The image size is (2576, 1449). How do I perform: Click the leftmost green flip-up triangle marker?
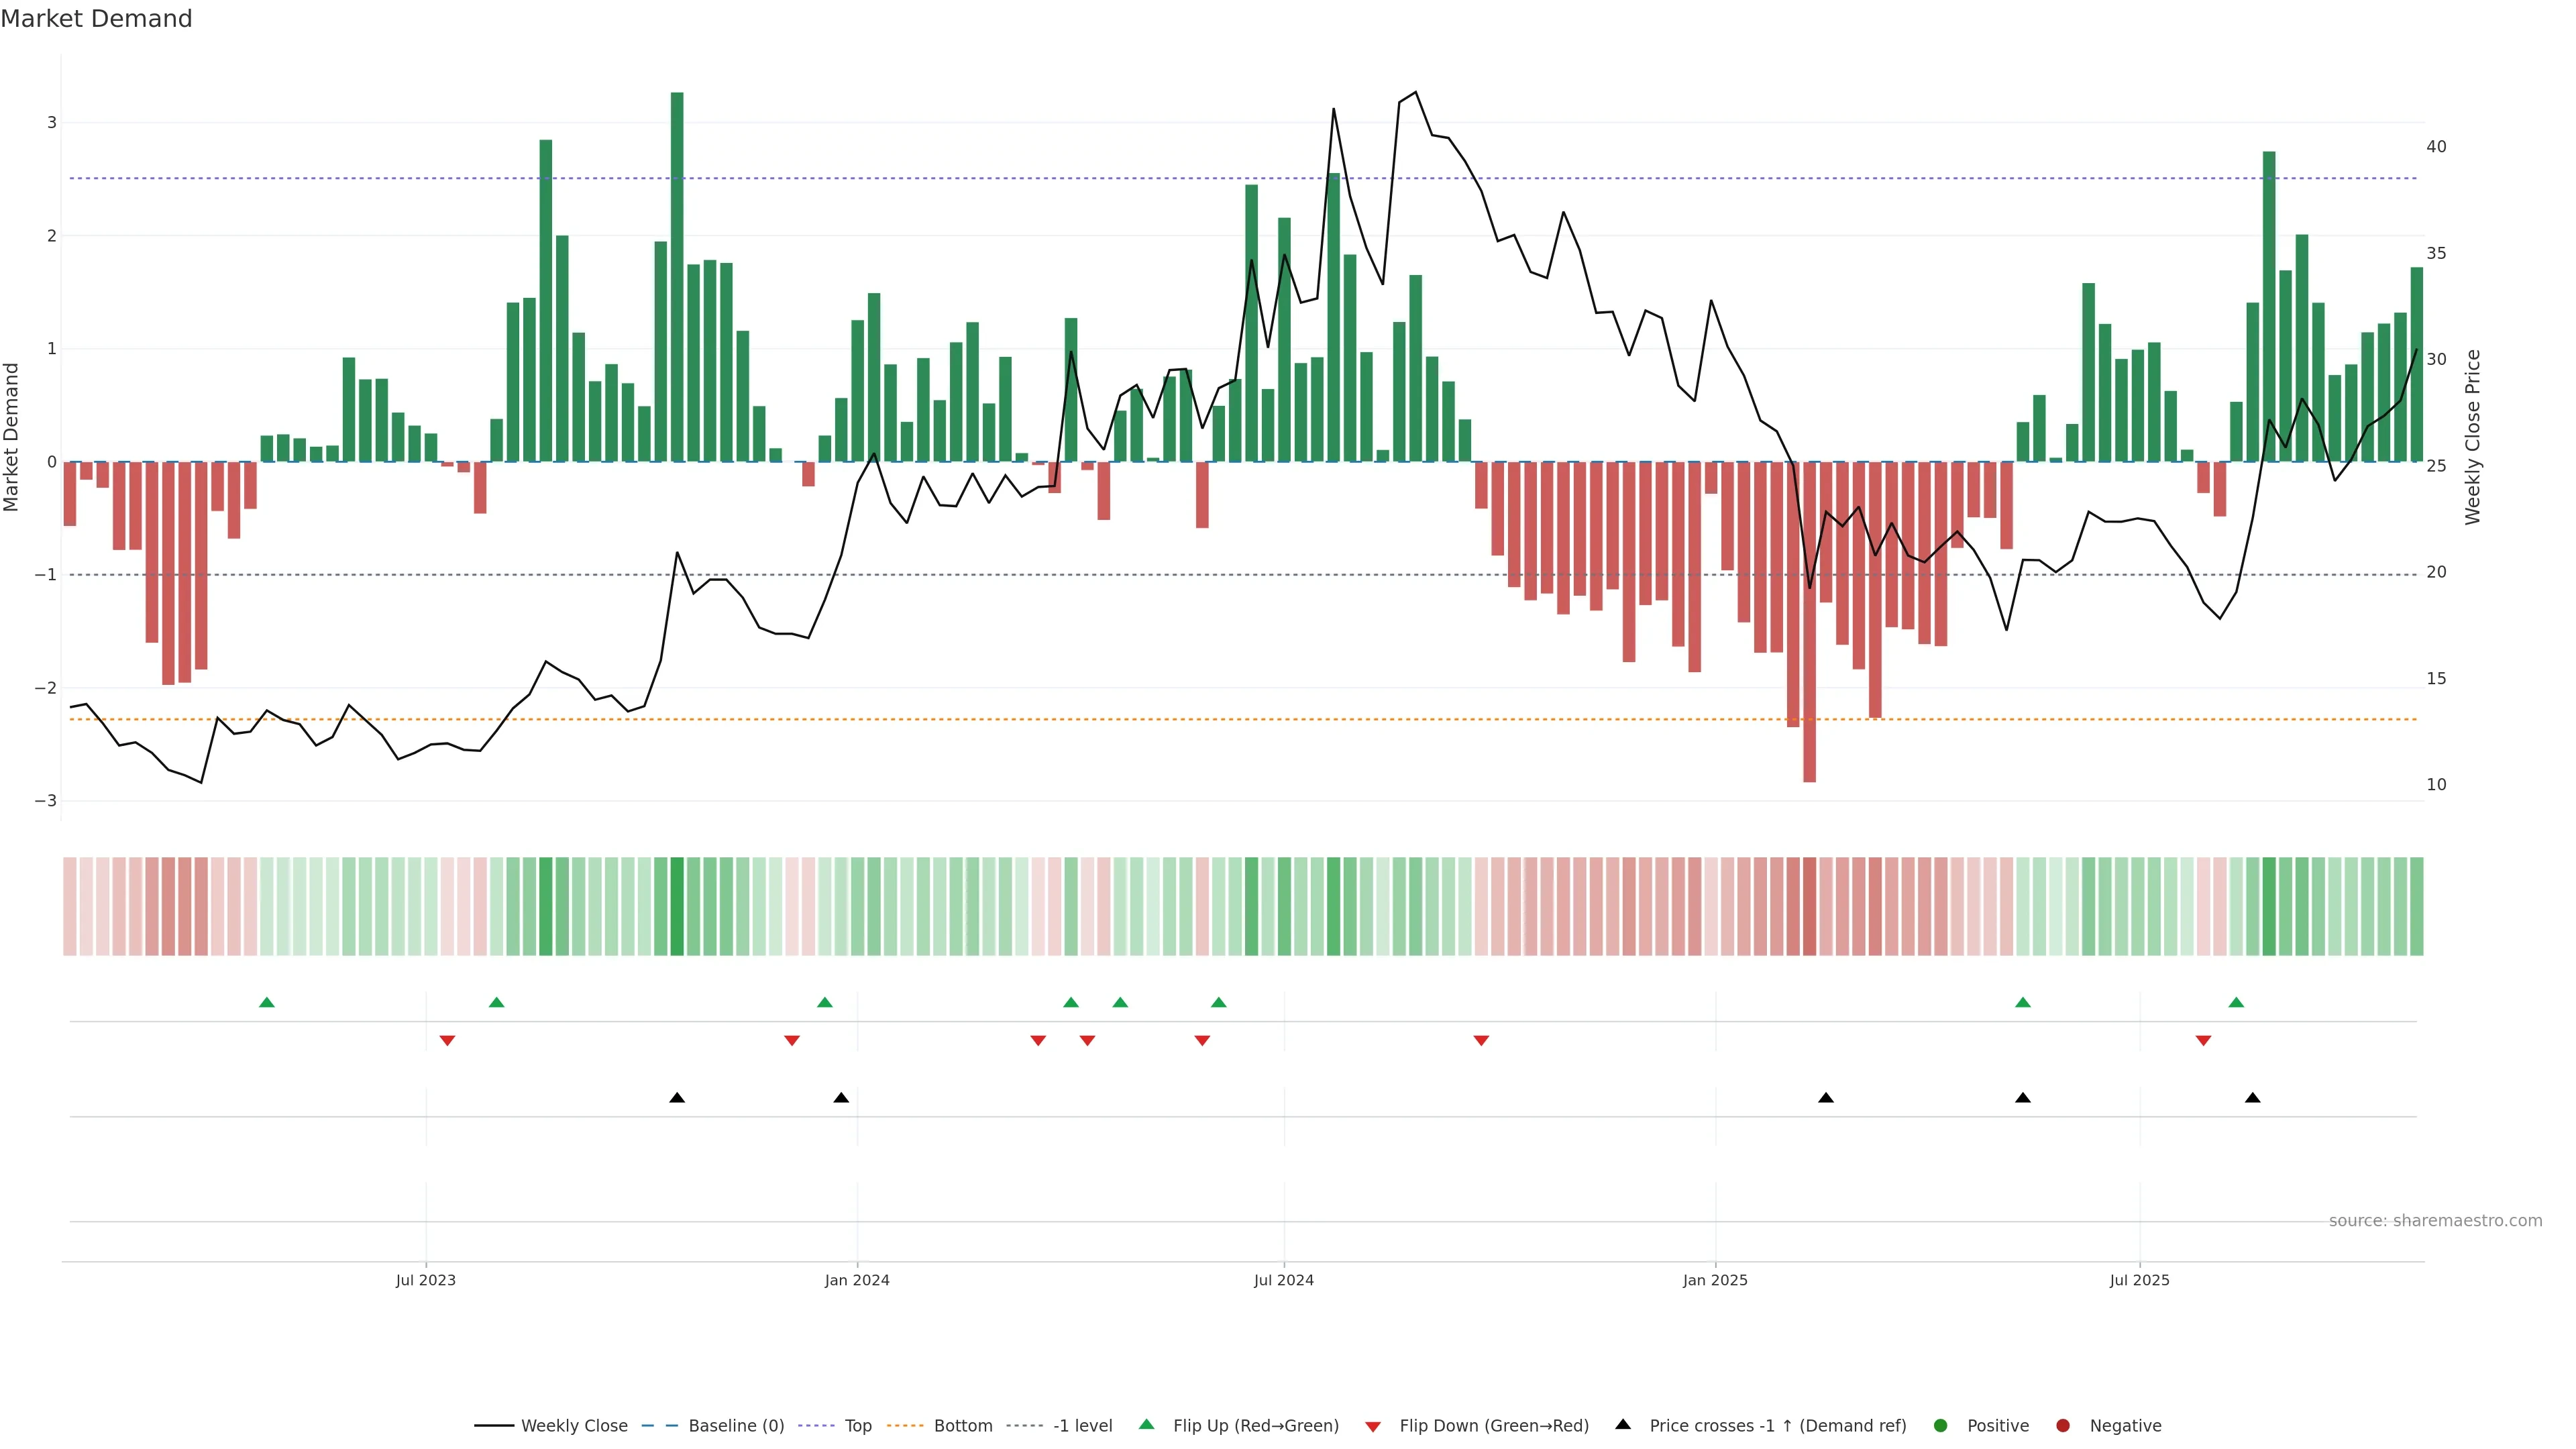click(266, 1002)
